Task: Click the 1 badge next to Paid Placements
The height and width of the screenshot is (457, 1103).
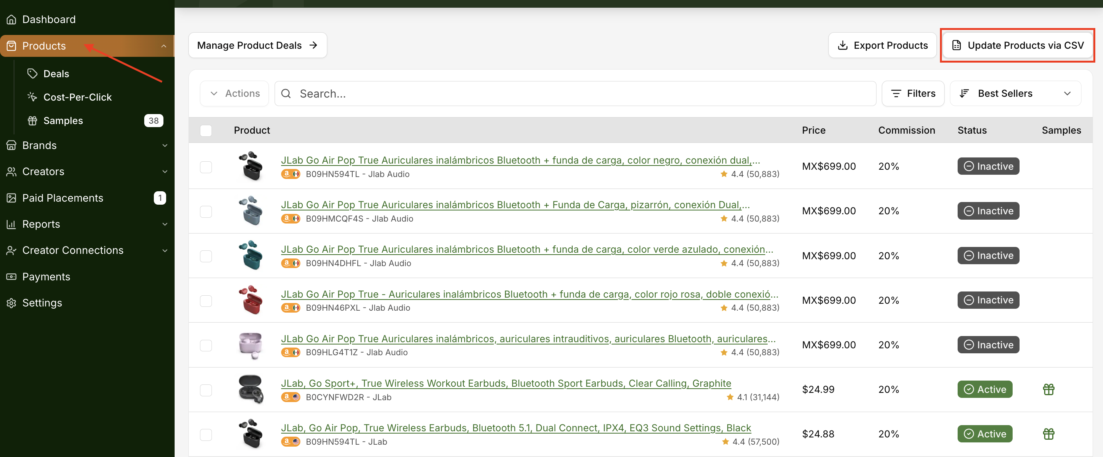Action: (x=160, y=198)
